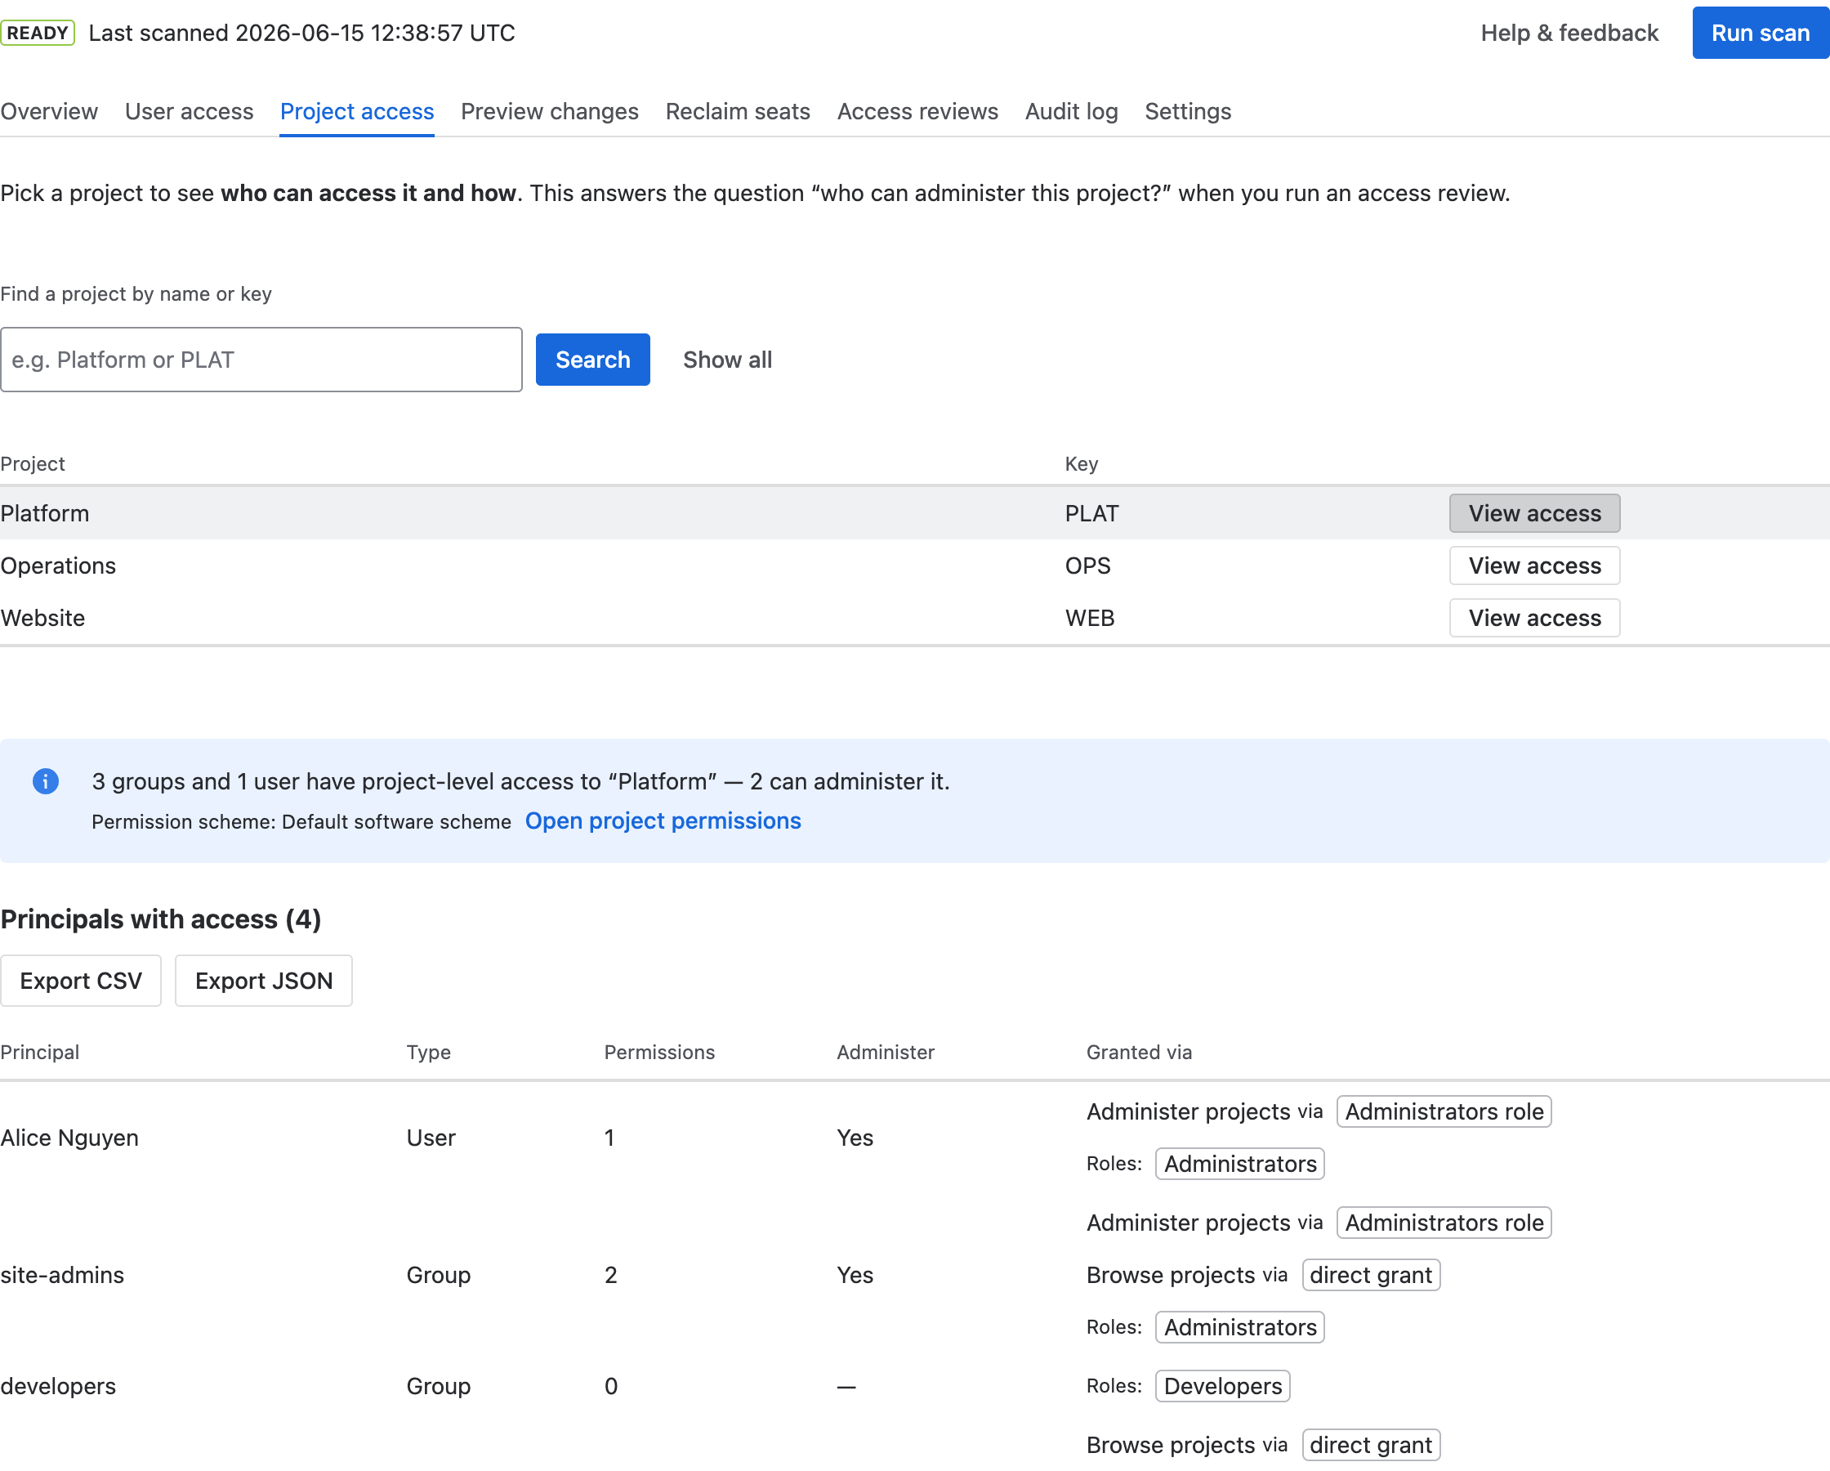This screenshot has height=1471, width=1830.
Task: View access for the Website project
Action: tap(1534, 619)
